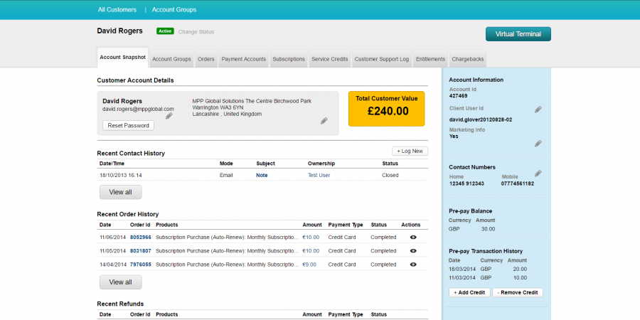This screenshot has height=320, width=640.
Task: View order 8031807 eye icon
Action: click(413, 251)
